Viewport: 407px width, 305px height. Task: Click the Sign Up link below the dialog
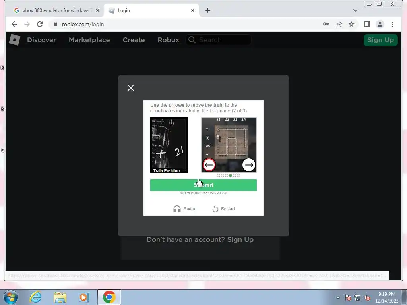(240, 239)
